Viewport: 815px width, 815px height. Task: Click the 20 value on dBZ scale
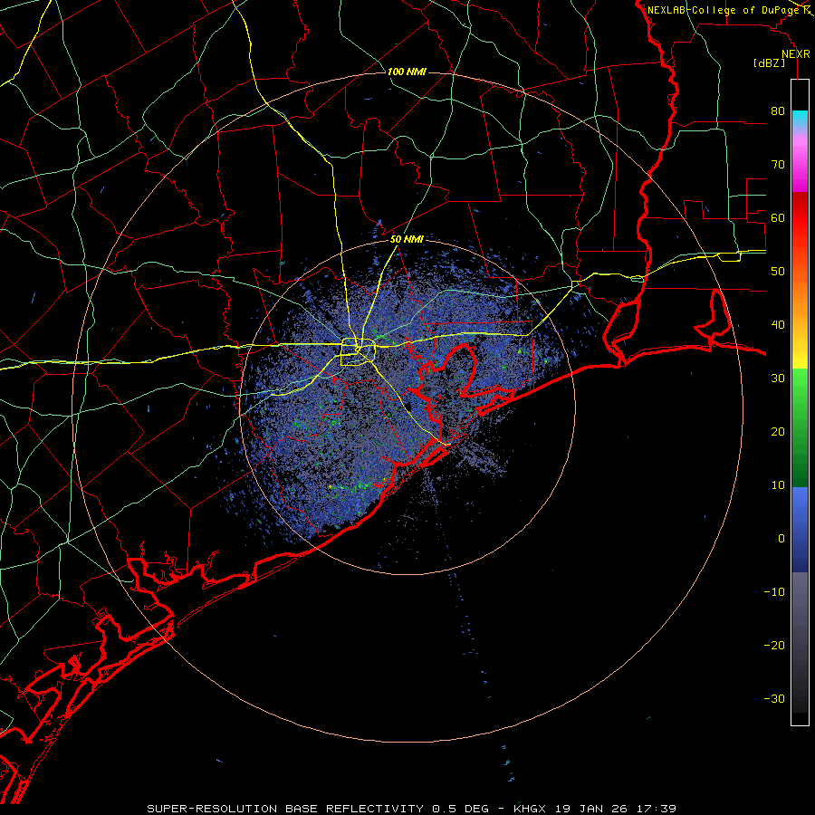(778, 432)
